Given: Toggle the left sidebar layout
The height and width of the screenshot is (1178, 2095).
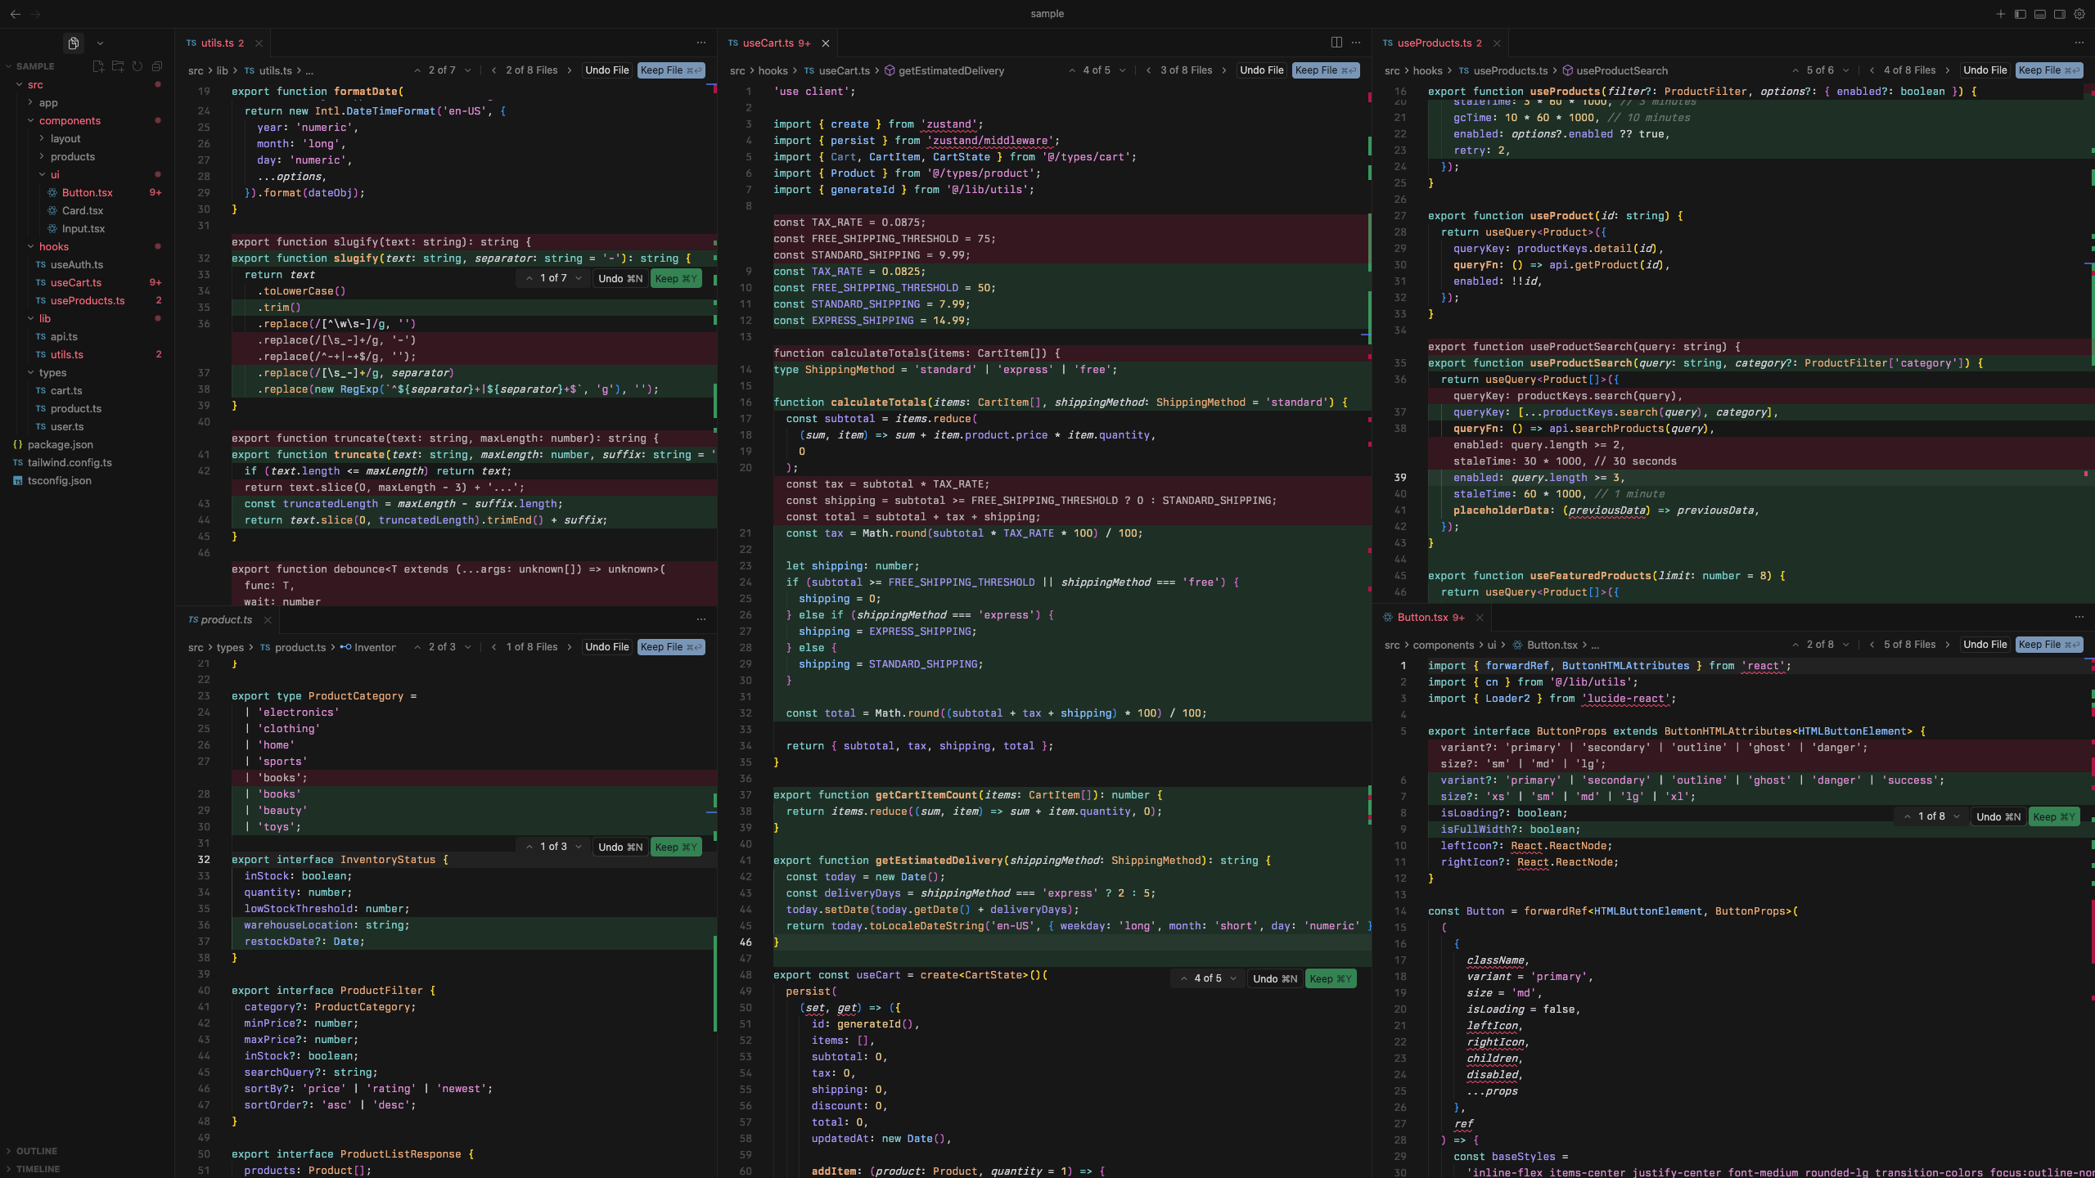Looking at the screenshot, I should 2021,14.
